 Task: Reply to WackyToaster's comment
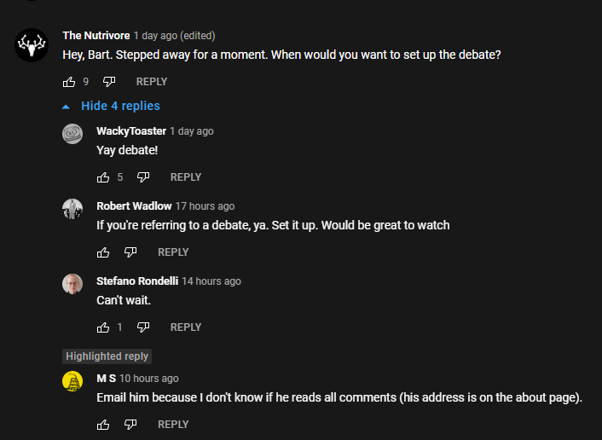tap(186, 177)
